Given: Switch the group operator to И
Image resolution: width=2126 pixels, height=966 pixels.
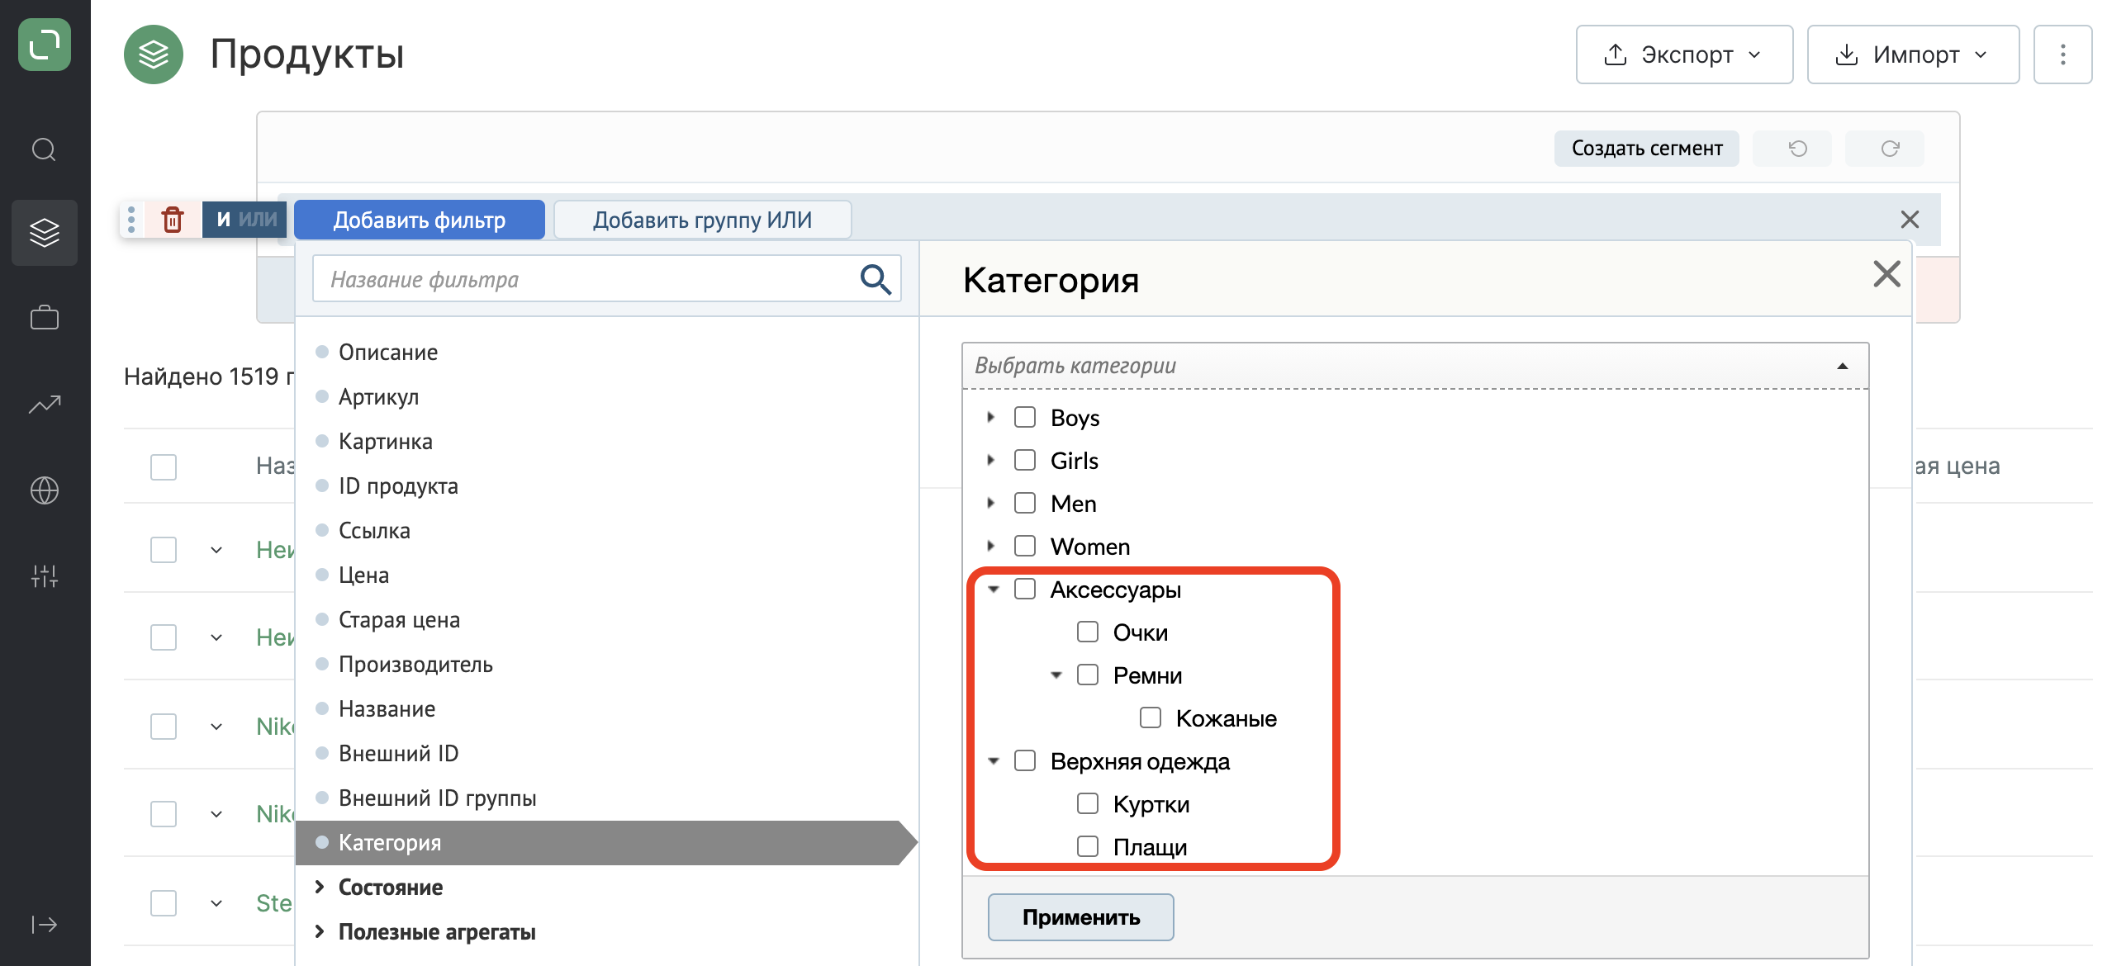Looking at the screenshot, I should coord(223,220).
